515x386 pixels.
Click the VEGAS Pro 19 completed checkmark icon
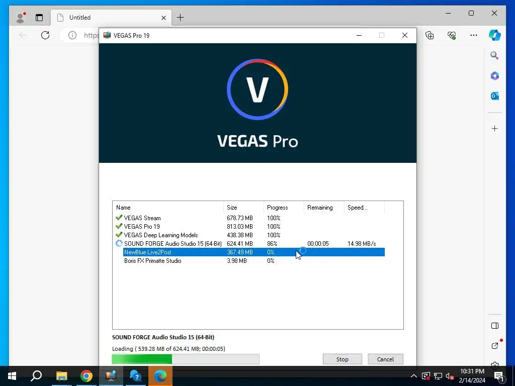click(x=119, y=226)
